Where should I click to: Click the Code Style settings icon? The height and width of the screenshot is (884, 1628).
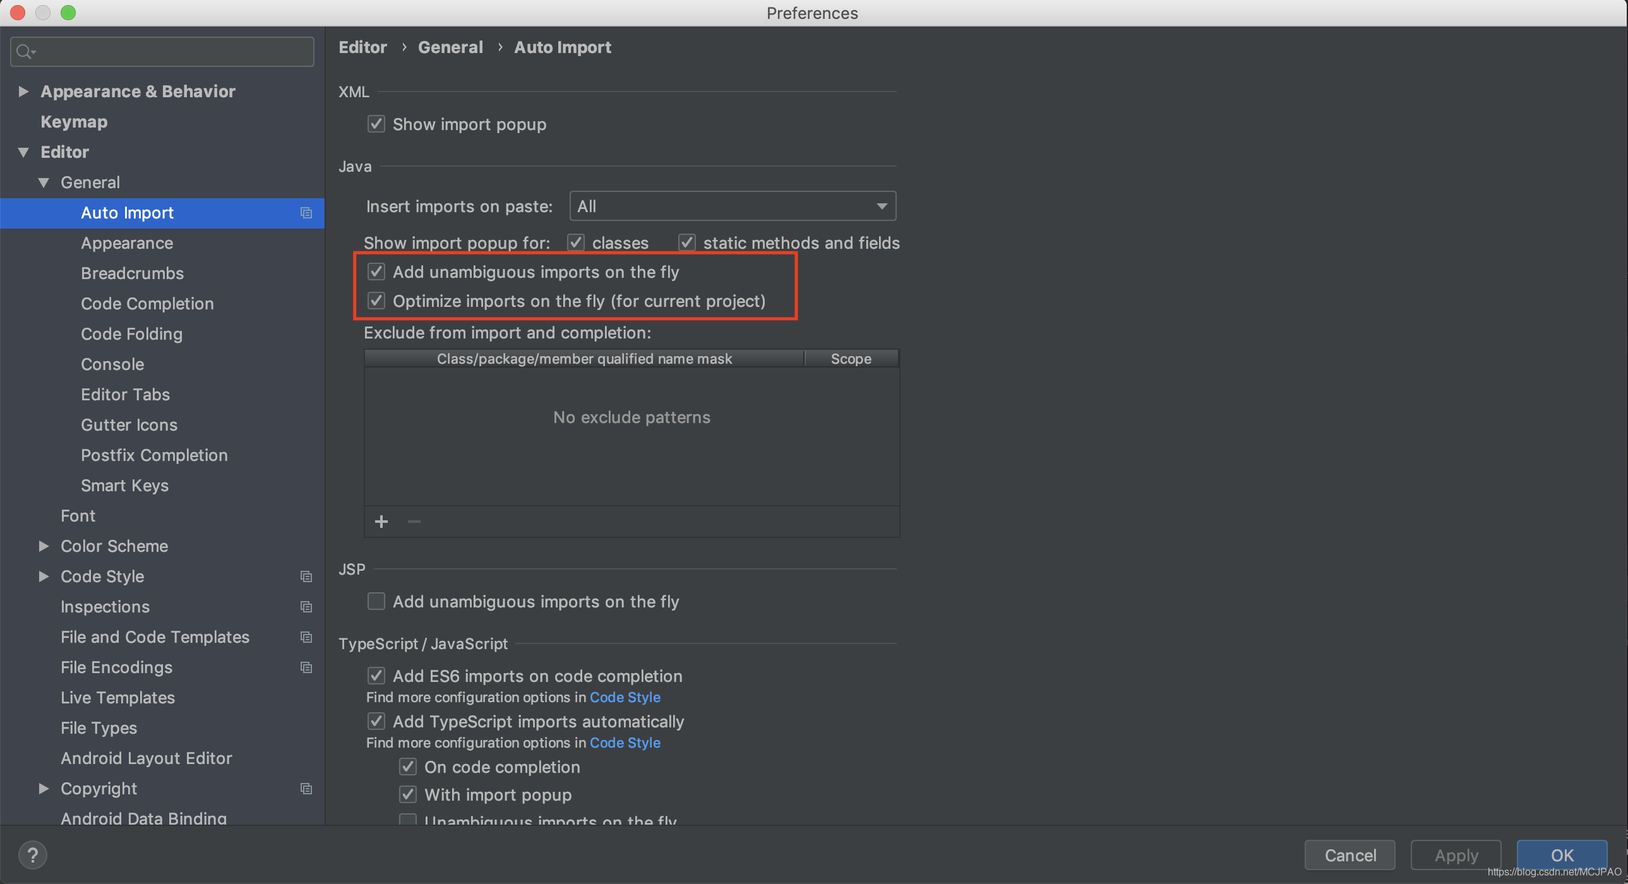pyautogui.click(x=306, y=575)
